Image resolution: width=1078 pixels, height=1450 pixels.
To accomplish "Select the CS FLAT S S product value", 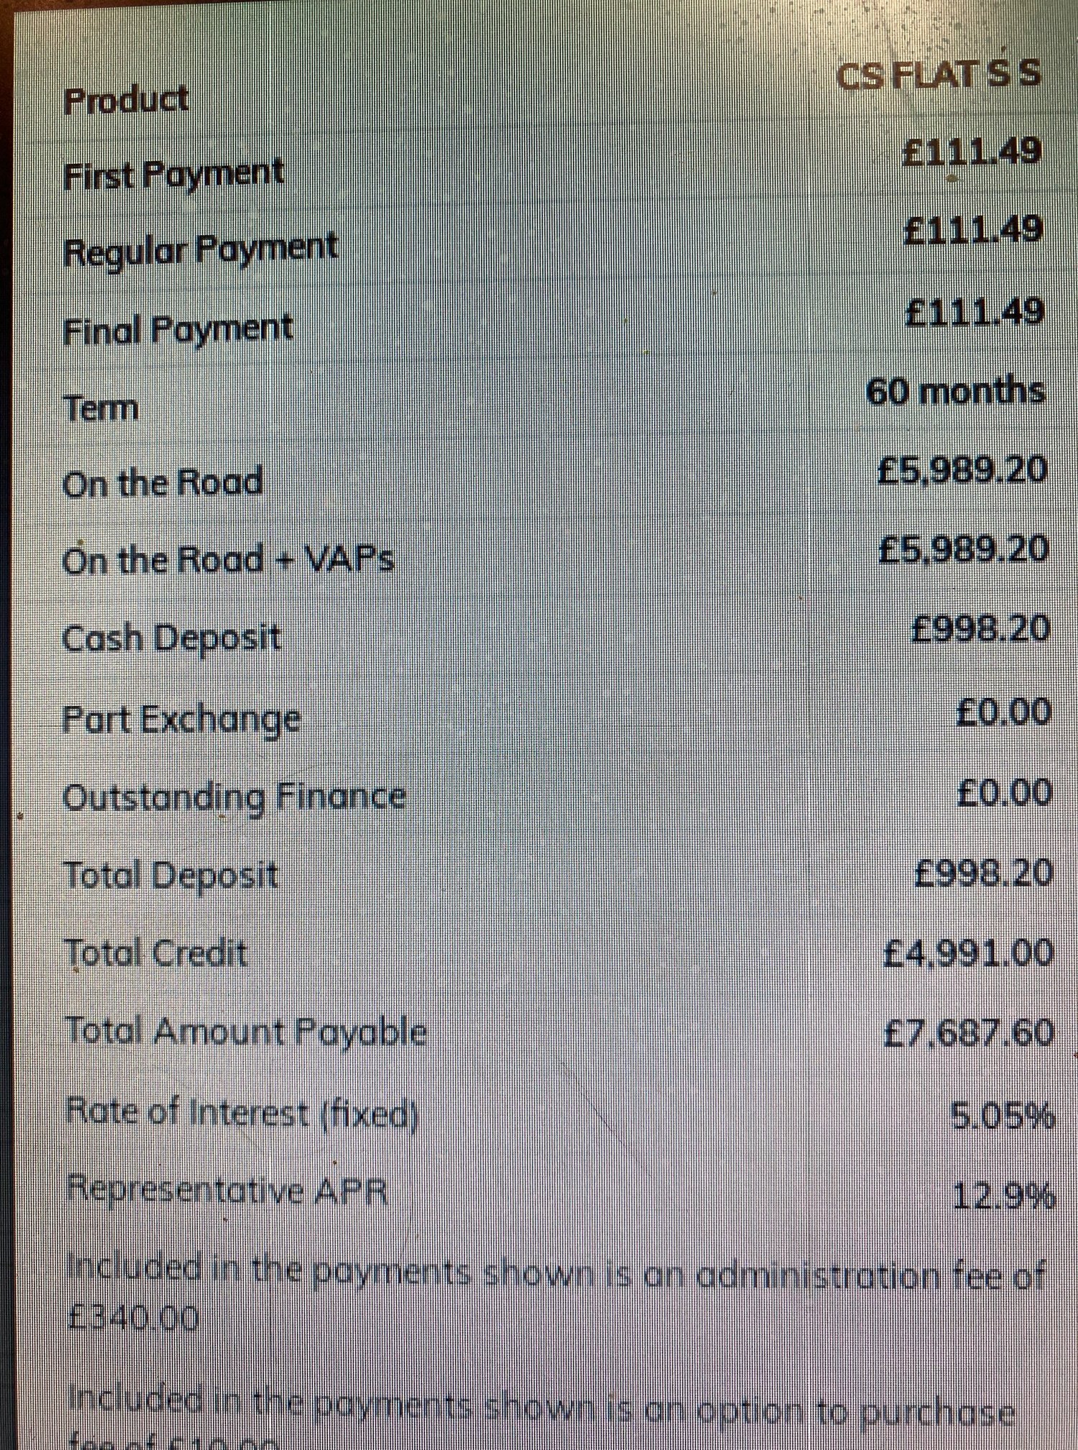I will (939, 73).
